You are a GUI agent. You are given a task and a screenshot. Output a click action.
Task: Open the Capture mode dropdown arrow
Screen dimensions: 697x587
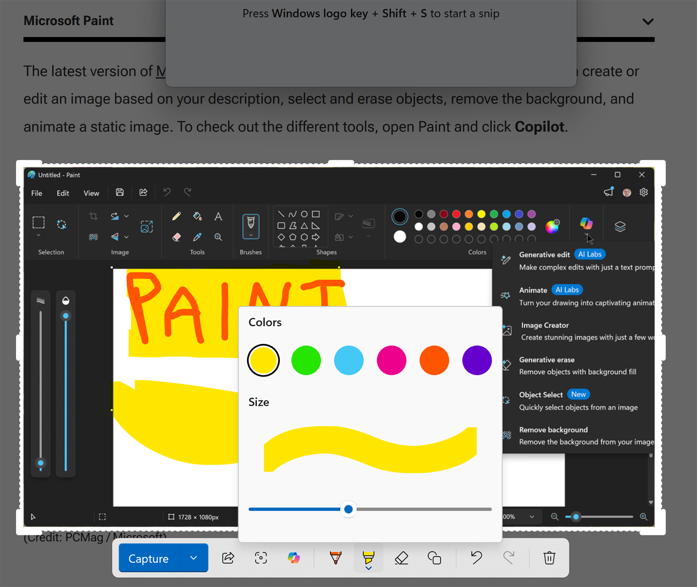coord(194,558)
